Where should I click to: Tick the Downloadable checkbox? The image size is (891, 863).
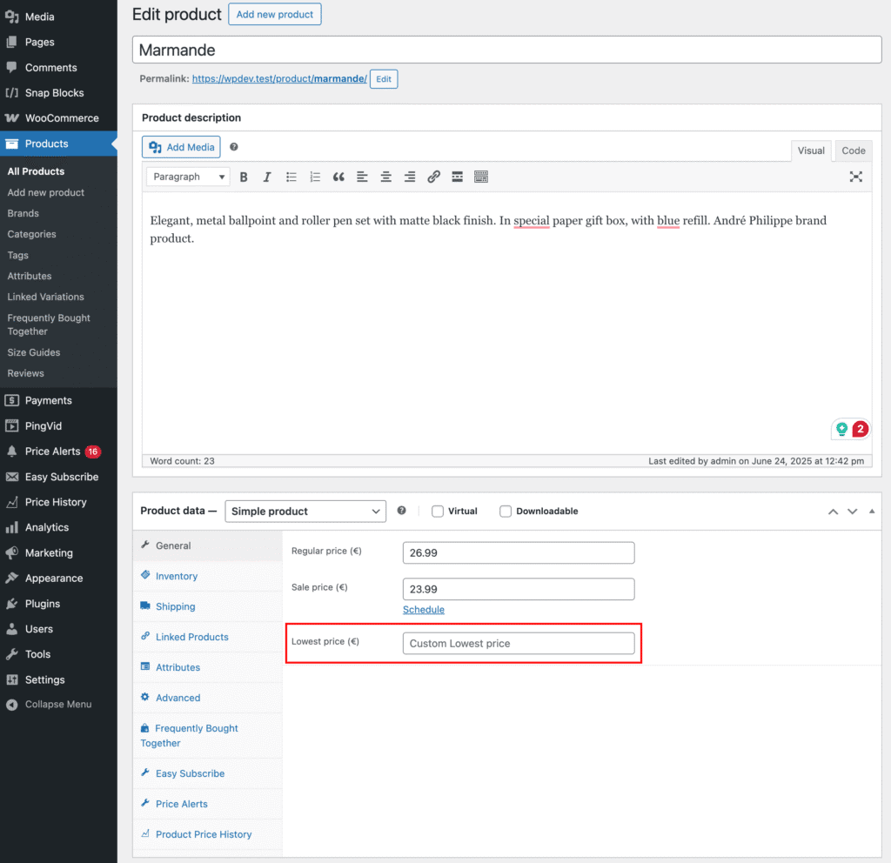[x=506, y=512]
